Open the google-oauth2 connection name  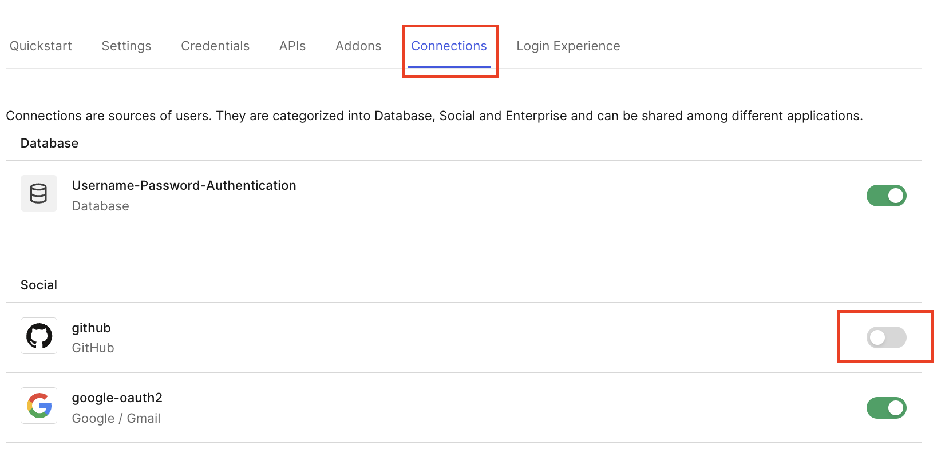point(117,398)
